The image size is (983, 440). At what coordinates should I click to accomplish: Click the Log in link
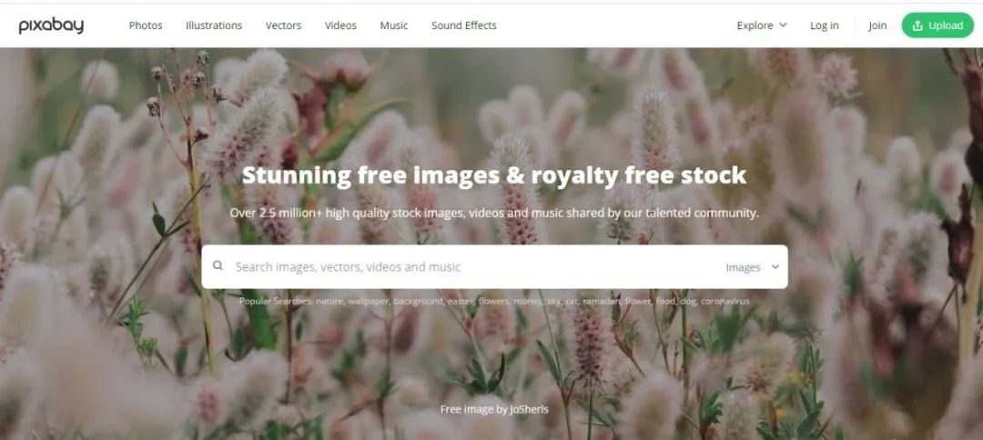824,25
